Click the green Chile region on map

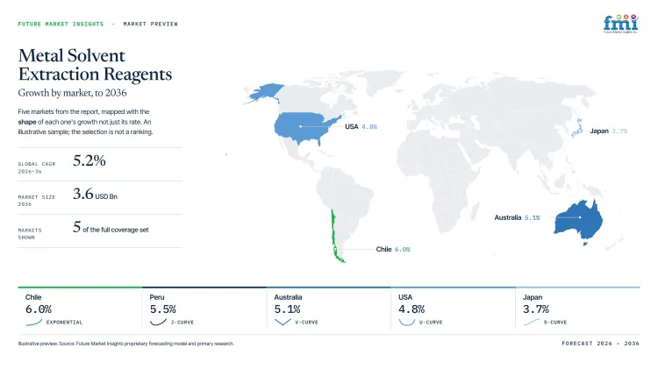click(x=336, y=237)
